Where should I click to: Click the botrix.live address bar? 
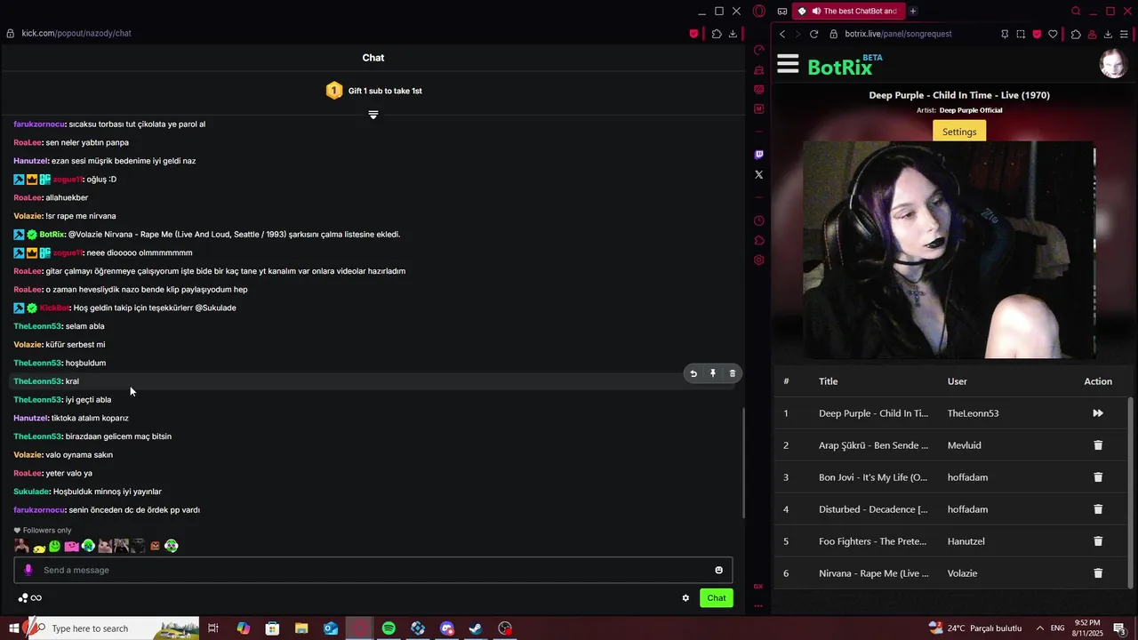[898, 34]
